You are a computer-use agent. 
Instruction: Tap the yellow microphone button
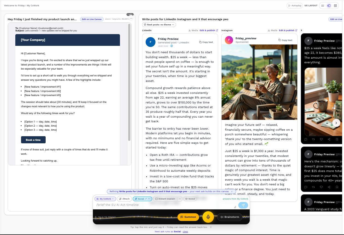(x=208, y=217)
